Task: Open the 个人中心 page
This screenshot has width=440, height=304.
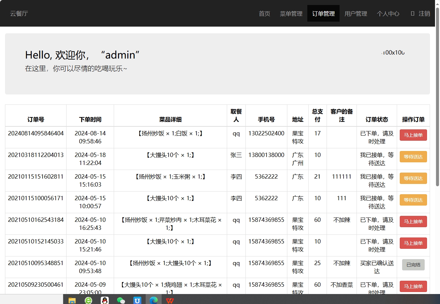Action: (x=388, y=14)
